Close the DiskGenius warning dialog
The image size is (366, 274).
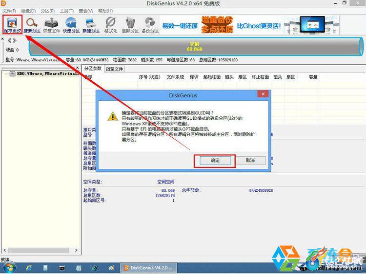pyautogui.click(x=263, y=94)
